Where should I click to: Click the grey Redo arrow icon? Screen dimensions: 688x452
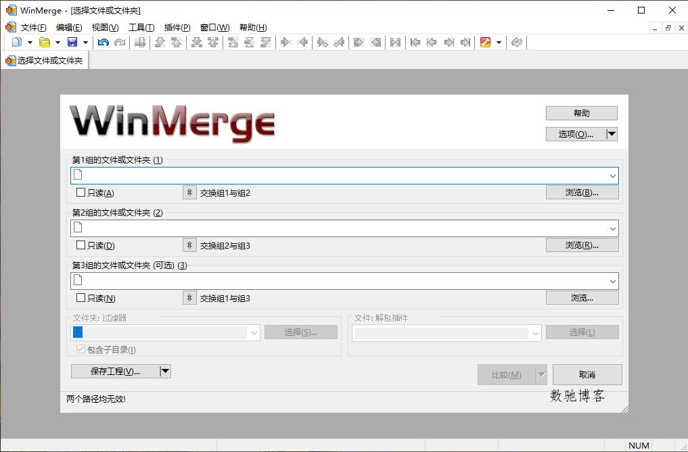pyautogui.click(x=119, y=42)
